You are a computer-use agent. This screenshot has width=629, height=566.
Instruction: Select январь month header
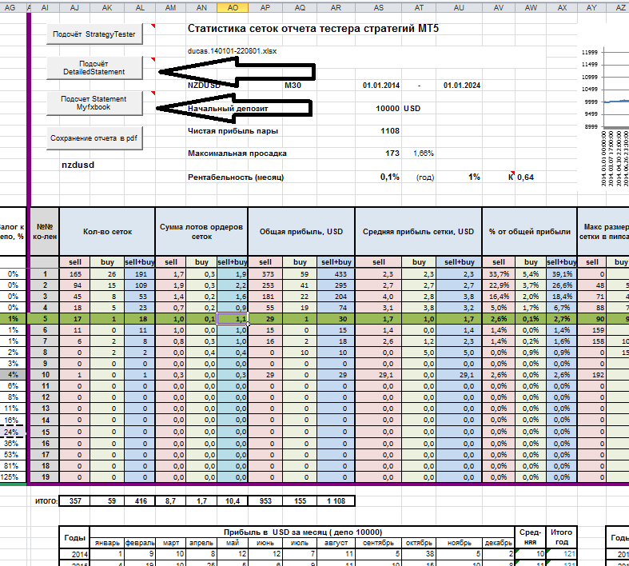point(107,543)
